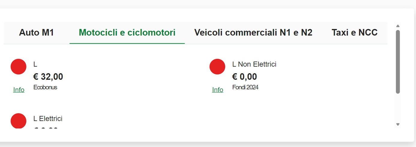Click the L Non Elettrici heading
Viewport: 416px width, 147px height.
click(x=254, y=64)
